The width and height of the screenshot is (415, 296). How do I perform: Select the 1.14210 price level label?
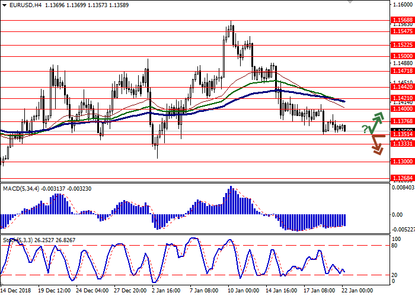[401, 98]
